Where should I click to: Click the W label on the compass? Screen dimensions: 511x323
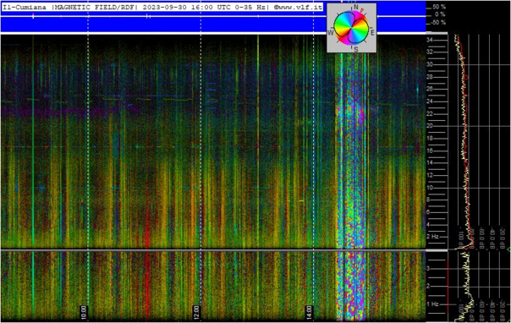pos(330,33)
